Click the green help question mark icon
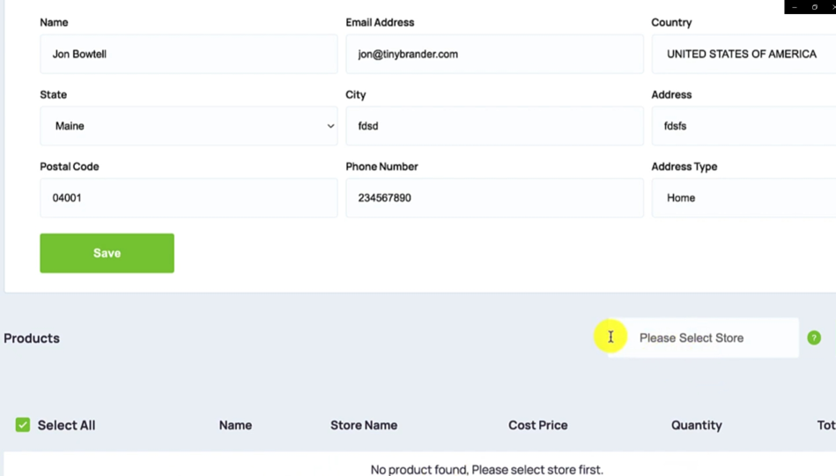 (x=814, y=338)
